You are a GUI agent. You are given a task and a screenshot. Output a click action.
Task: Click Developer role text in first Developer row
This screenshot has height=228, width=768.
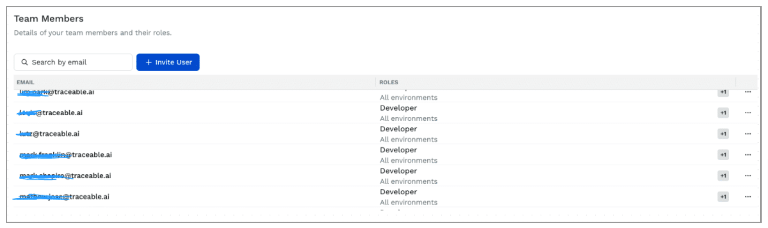click(398, 108)
